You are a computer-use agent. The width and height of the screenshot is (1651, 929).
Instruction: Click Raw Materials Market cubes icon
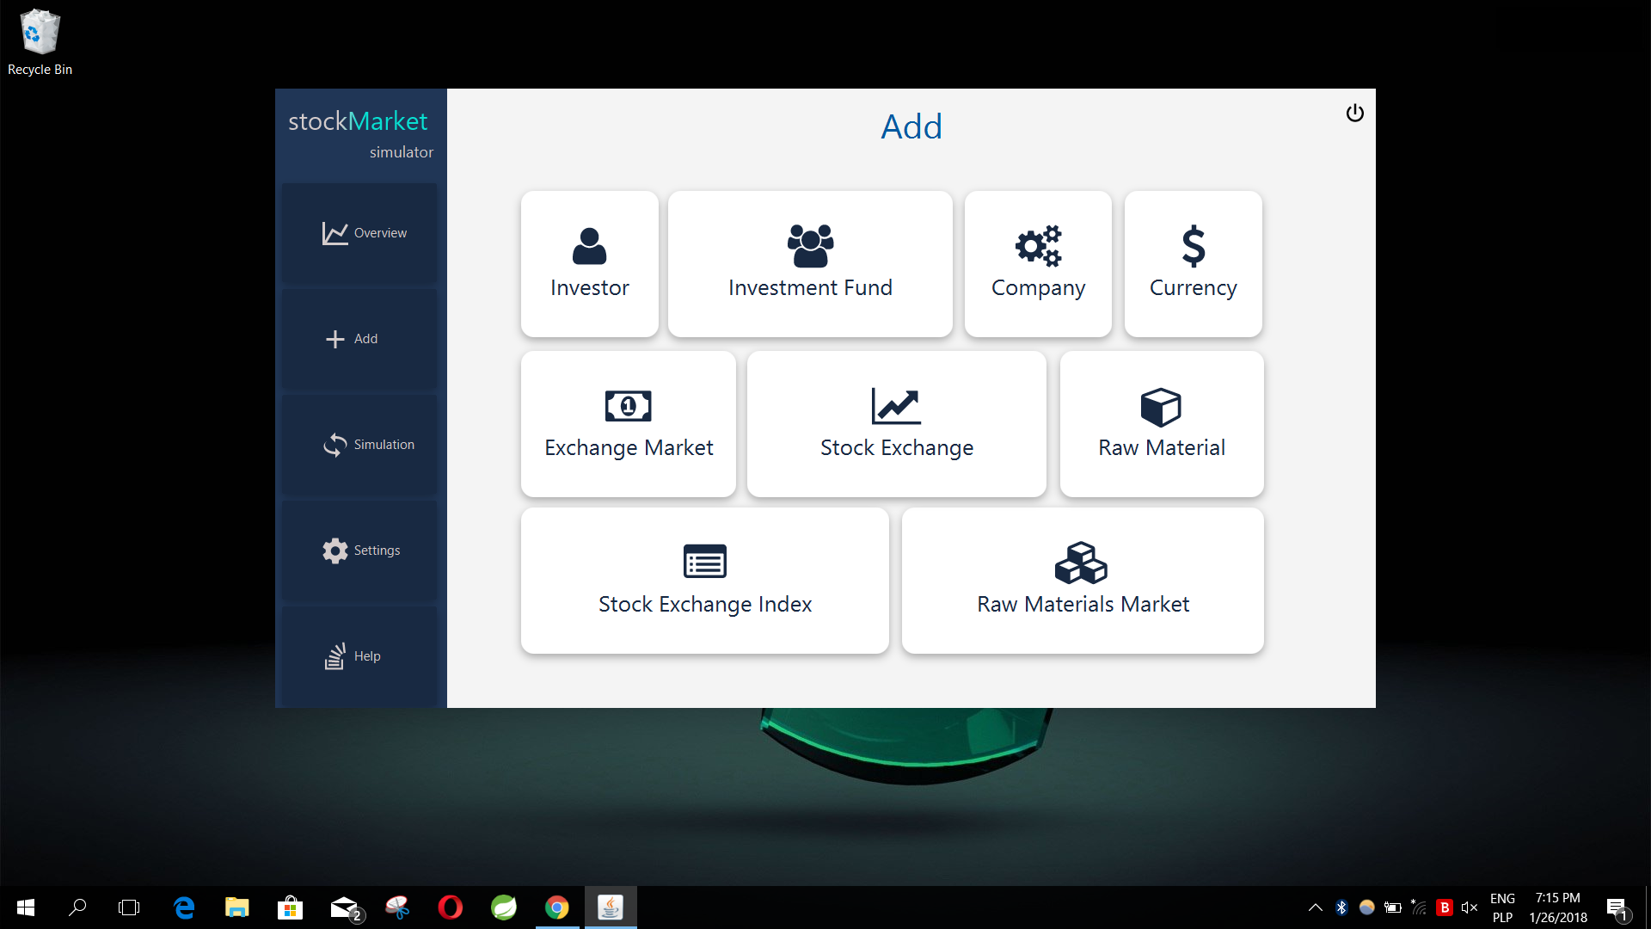[x=1081, y=563]
